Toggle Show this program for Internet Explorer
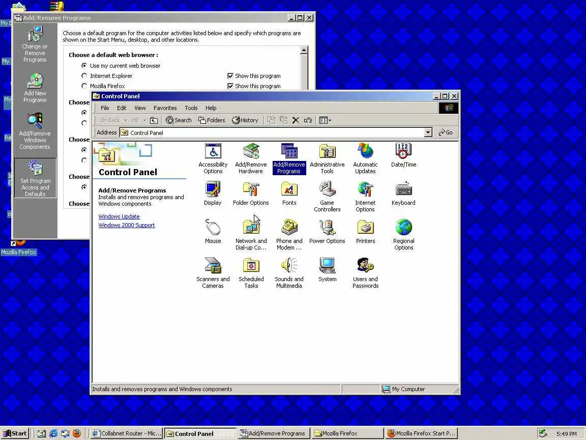The width and height of the screenshot is (586, 440). 230,76
